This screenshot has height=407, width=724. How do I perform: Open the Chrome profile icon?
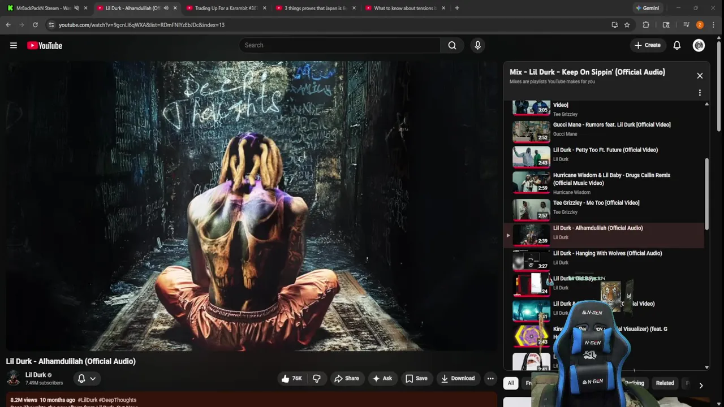(700, 25)
